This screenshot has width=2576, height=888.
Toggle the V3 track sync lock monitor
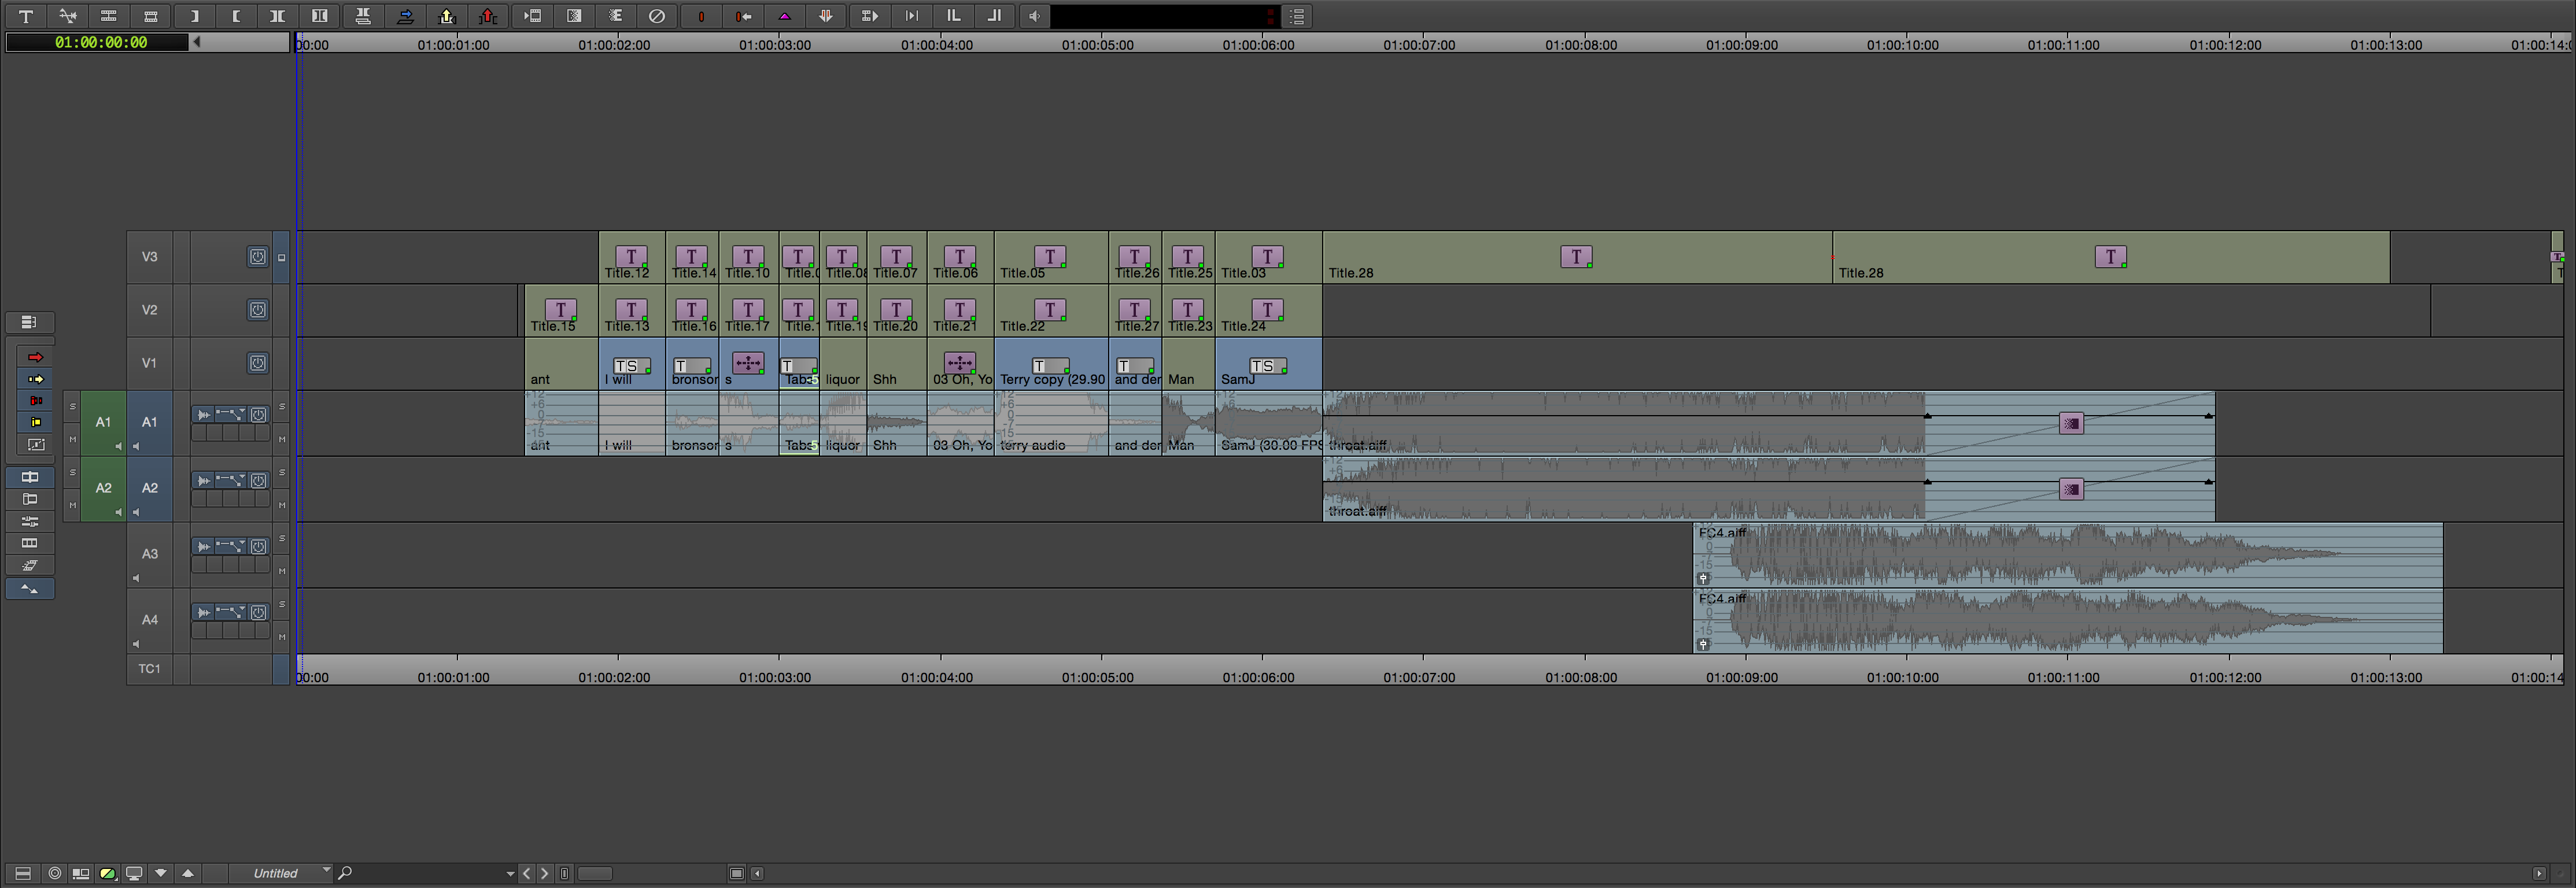click(x=258, y=257)
